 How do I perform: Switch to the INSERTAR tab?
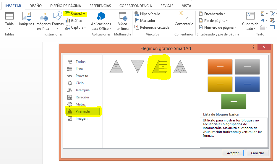tap(13, 6)
